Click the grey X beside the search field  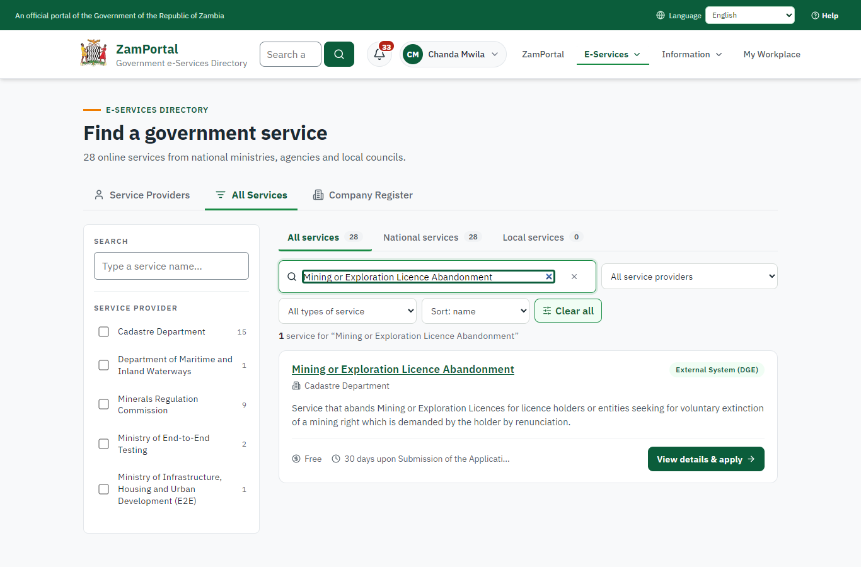click(x=574, y=277)
